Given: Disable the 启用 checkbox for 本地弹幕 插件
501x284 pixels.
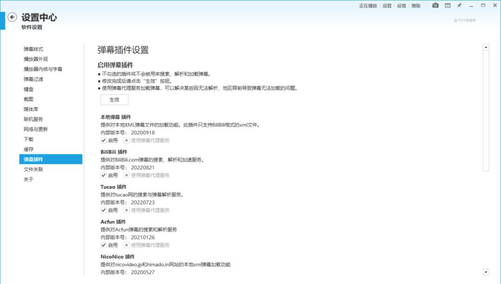Looking at the screenshot, I should click(x=104, y=139).
